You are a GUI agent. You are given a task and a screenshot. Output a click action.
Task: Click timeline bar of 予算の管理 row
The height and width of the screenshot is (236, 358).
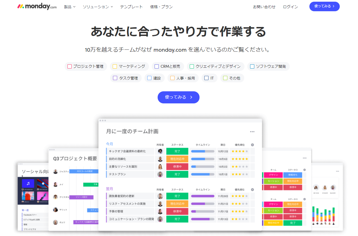click(x=203, y=211)
